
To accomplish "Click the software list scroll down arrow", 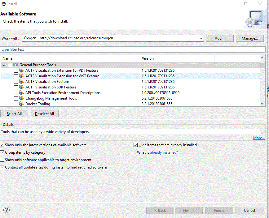I will tap(262, 103).
